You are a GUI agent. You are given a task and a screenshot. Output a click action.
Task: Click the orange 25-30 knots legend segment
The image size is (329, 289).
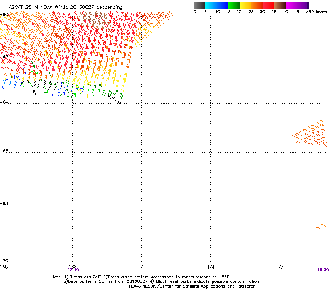257,5
